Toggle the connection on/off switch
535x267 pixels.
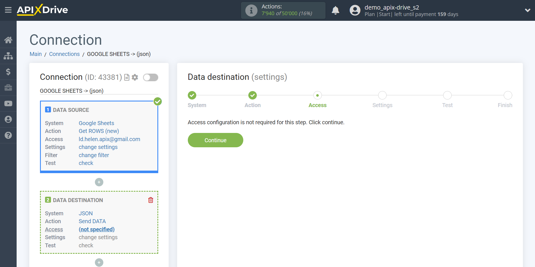tap(151, 77)
